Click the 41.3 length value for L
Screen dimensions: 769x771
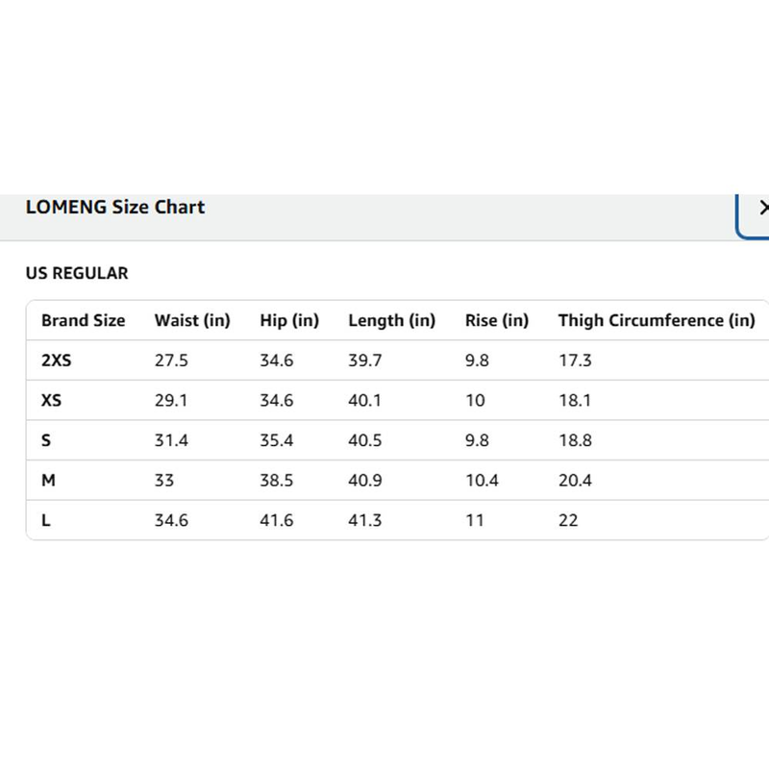coord(365,521)
